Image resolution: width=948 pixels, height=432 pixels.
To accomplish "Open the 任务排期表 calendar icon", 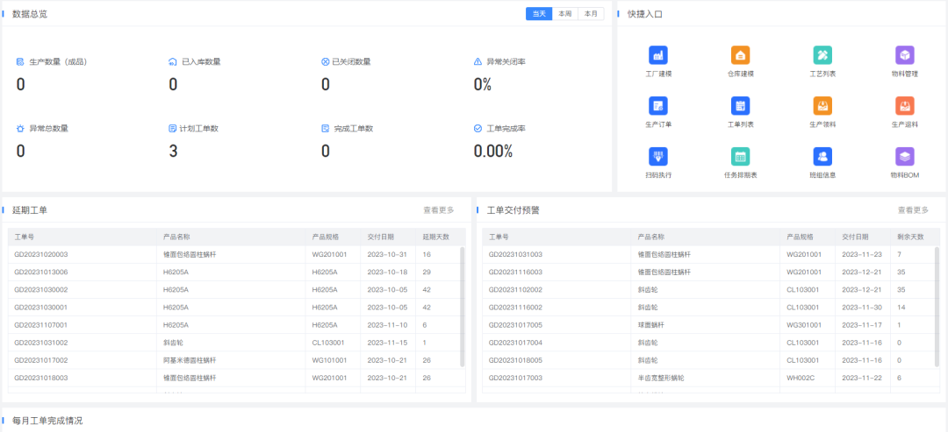I will coord(740,156).
